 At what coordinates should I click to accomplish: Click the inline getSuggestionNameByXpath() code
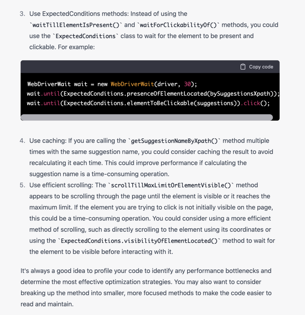174,141
